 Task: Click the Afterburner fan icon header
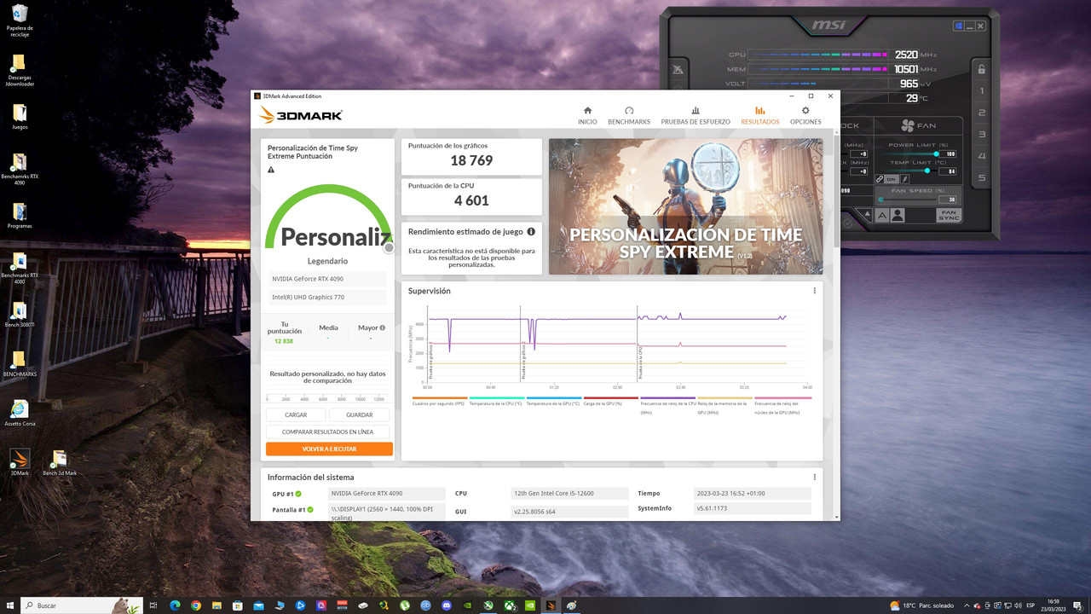(x=908, y=126)
